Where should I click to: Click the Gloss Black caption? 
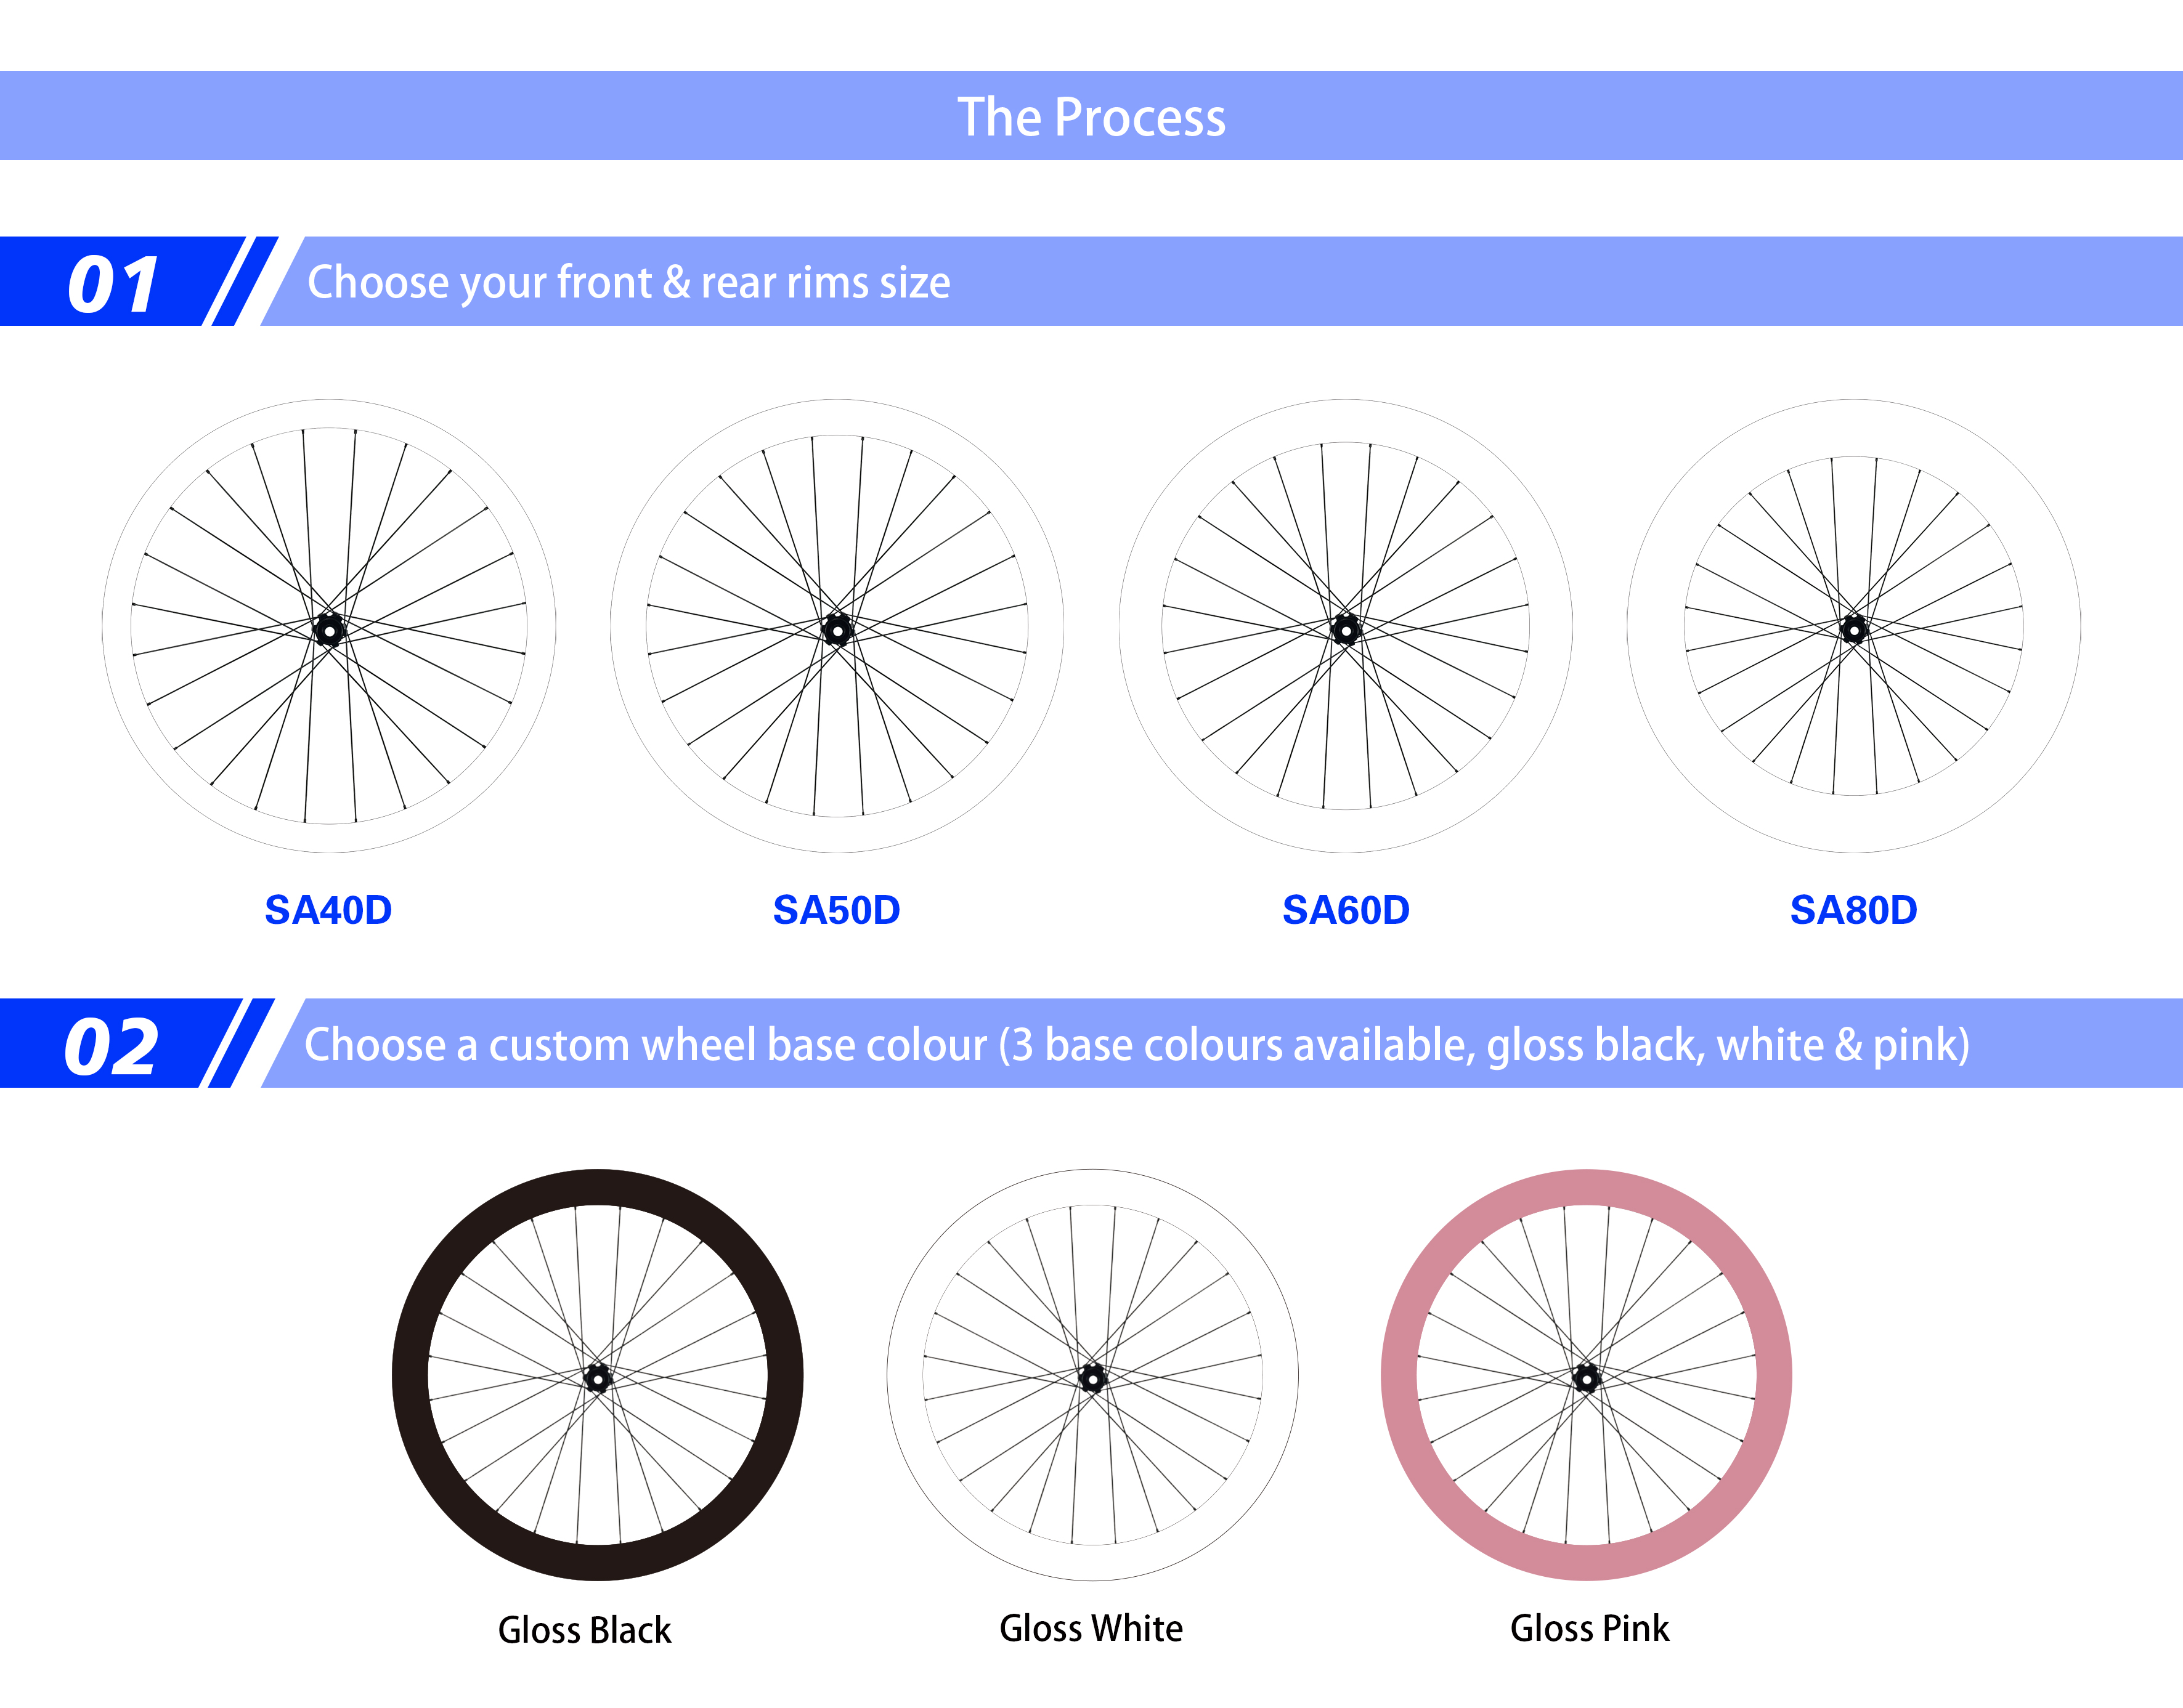click(x=584, y=1630)
